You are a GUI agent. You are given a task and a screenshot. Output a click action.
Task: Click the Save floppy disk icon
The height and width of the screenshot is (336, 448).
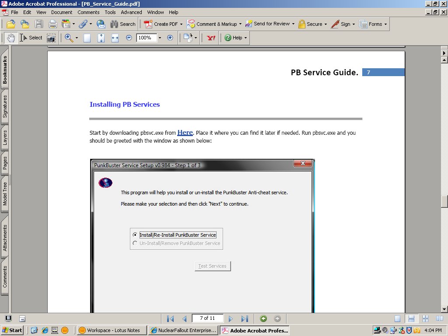(39, 24)
